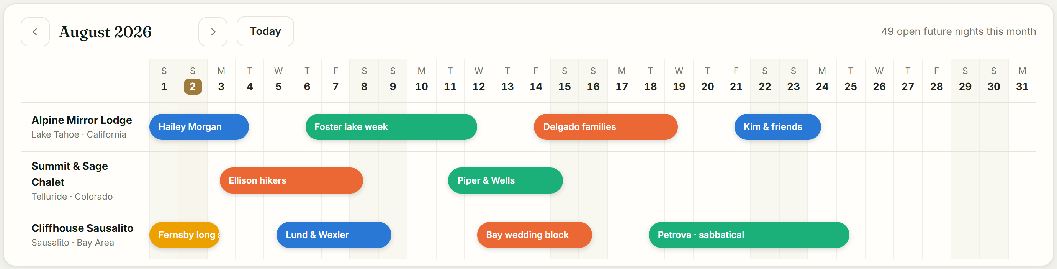Open the Kim & friends booking
Viewport: 1057px width, 269px height.
point(777,127)
